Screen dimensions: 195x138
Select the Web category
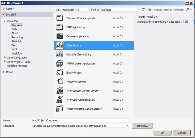click(14, 29)
